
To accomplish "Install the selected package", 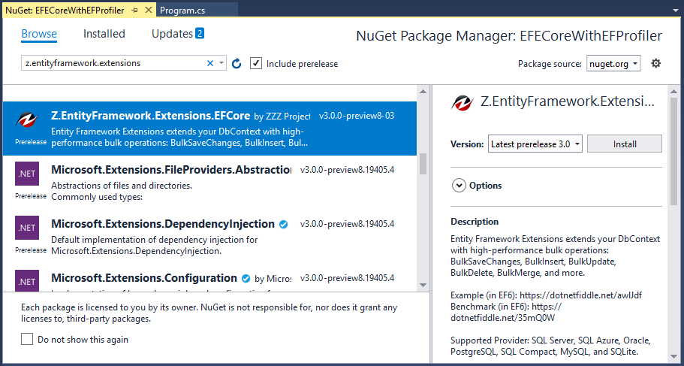I will coord(625,144).
